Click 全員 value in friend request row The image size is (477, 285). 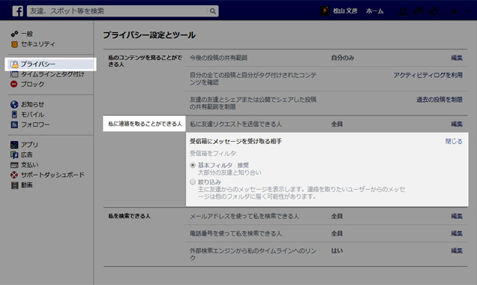point(337,124)
